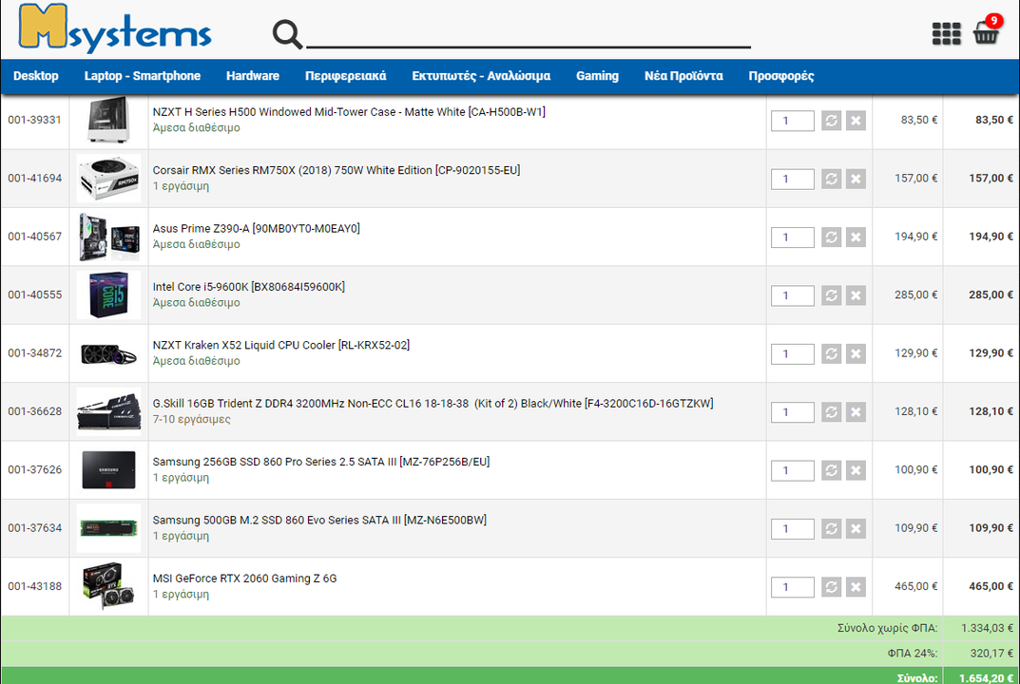Edit quantity field for Intel Core i5-9600K
This screenshot has height=684, width=1020.
click(x=792, y=295)
